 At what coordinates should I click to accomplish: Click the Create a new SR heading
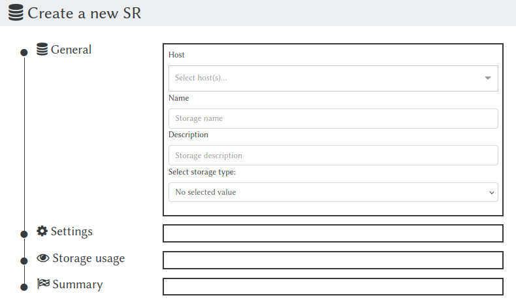coord(84,13)
